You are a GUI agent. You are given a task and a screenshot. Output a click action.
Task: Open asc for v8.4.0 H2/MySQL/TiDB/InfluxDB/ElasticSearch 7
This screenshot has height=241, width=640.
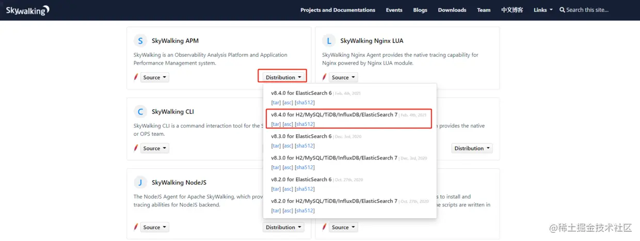point(288,124)
